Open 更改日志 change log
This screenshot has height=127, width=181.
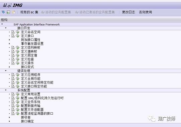[x=128, y=12]
